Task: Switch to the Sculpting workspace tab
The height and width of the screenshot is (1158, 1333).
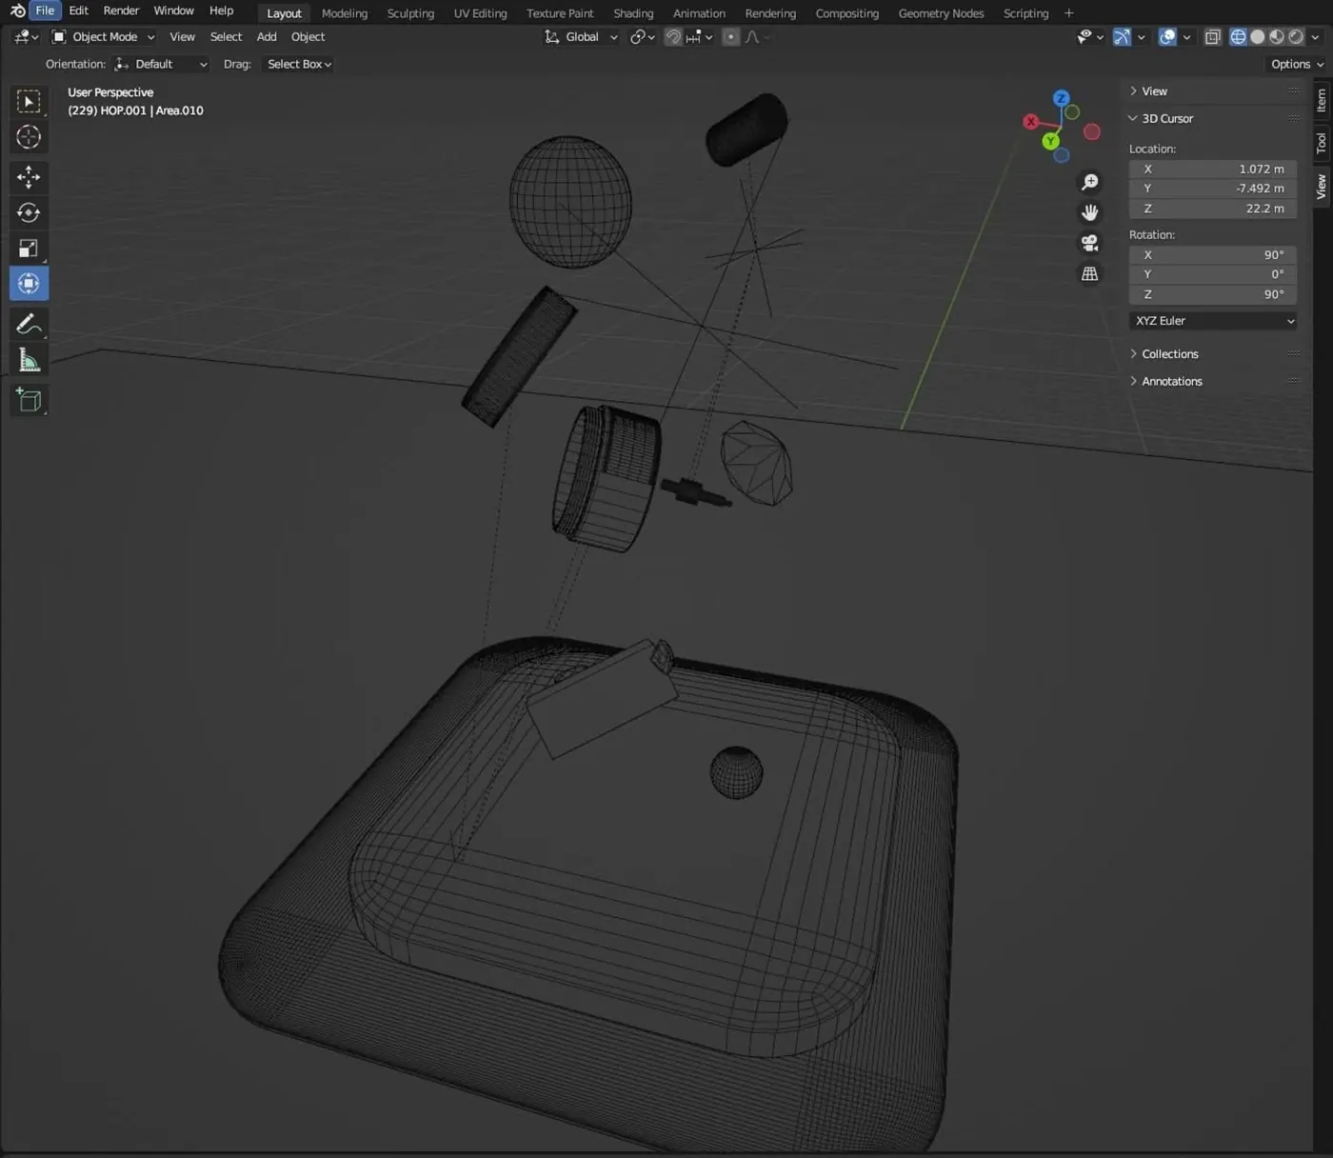Action: coord(410,13)
